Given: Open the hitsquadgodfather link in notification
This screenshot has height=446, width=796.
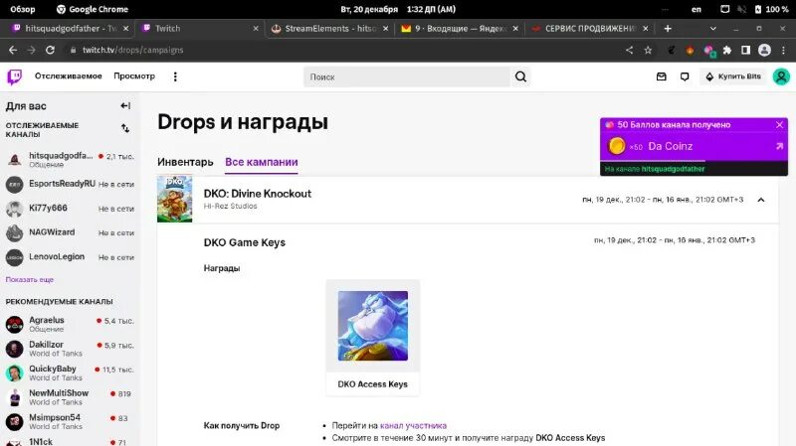Looking at the screenshot, I should (673, 169).
